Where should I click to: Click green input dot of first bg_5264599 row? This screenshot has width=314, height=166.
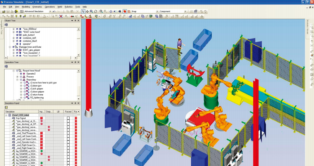coord(41,151)
